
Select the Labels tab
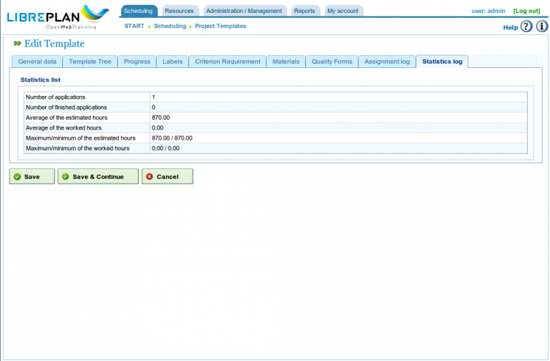[173, 62]
